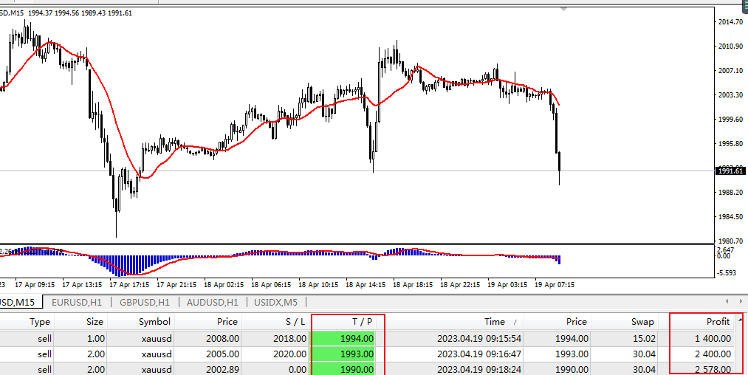Click xauusd symbol in the 2005.00 row
The height and width of the screenshot is (375, 748).
pyautogui.click(x=157, y=354)
